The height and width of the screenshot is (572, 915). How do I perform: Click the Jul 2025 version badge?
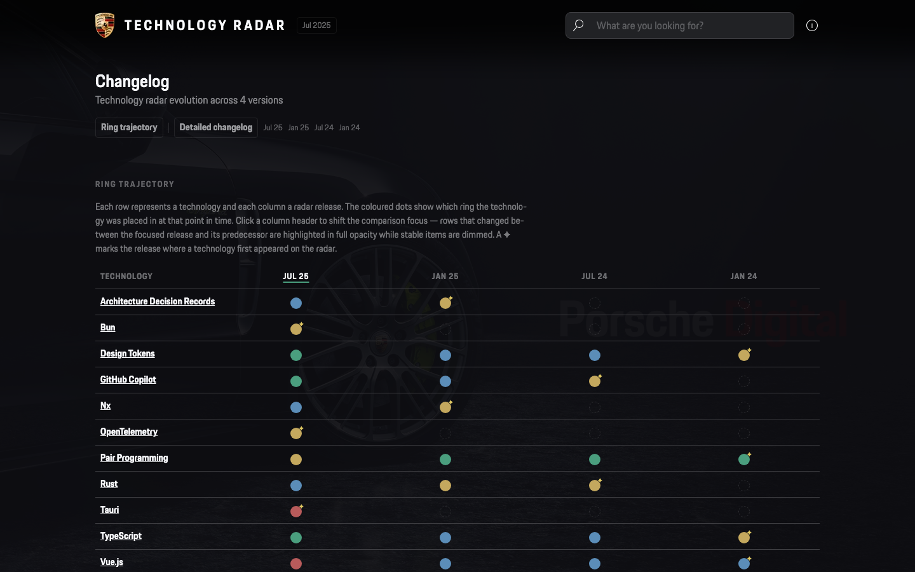coord(316,25)
